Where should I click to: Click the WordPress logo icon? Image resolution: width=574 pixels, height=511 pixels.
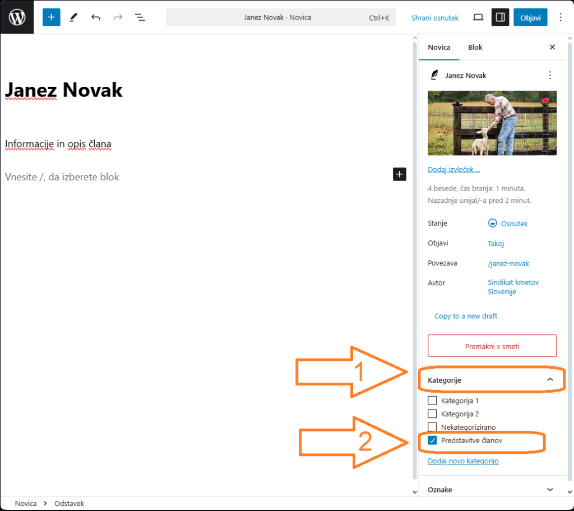click(17, 17)
